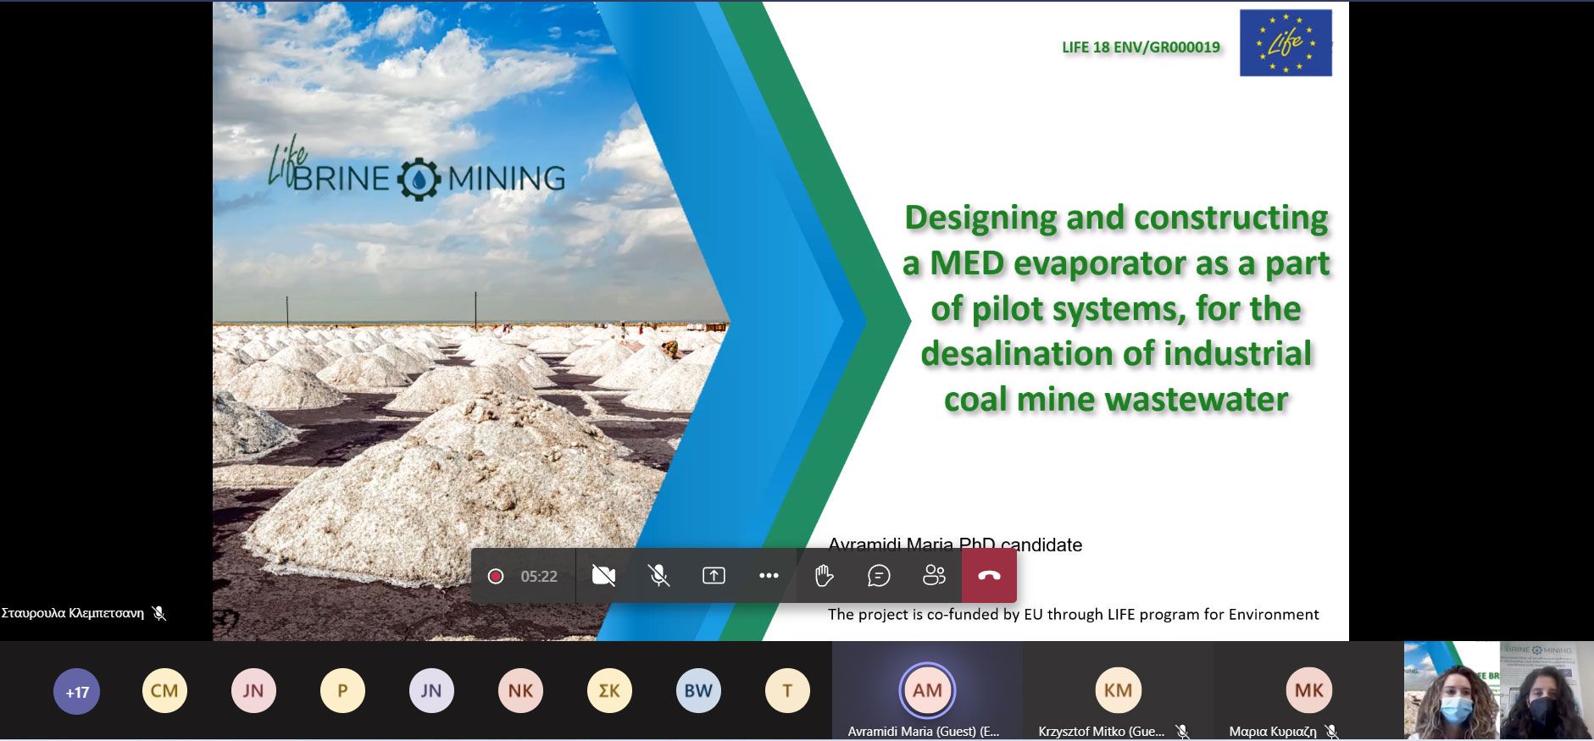Show the conversation chat panel
Viewport: 1594px width, 741px height.
point(879,576)
